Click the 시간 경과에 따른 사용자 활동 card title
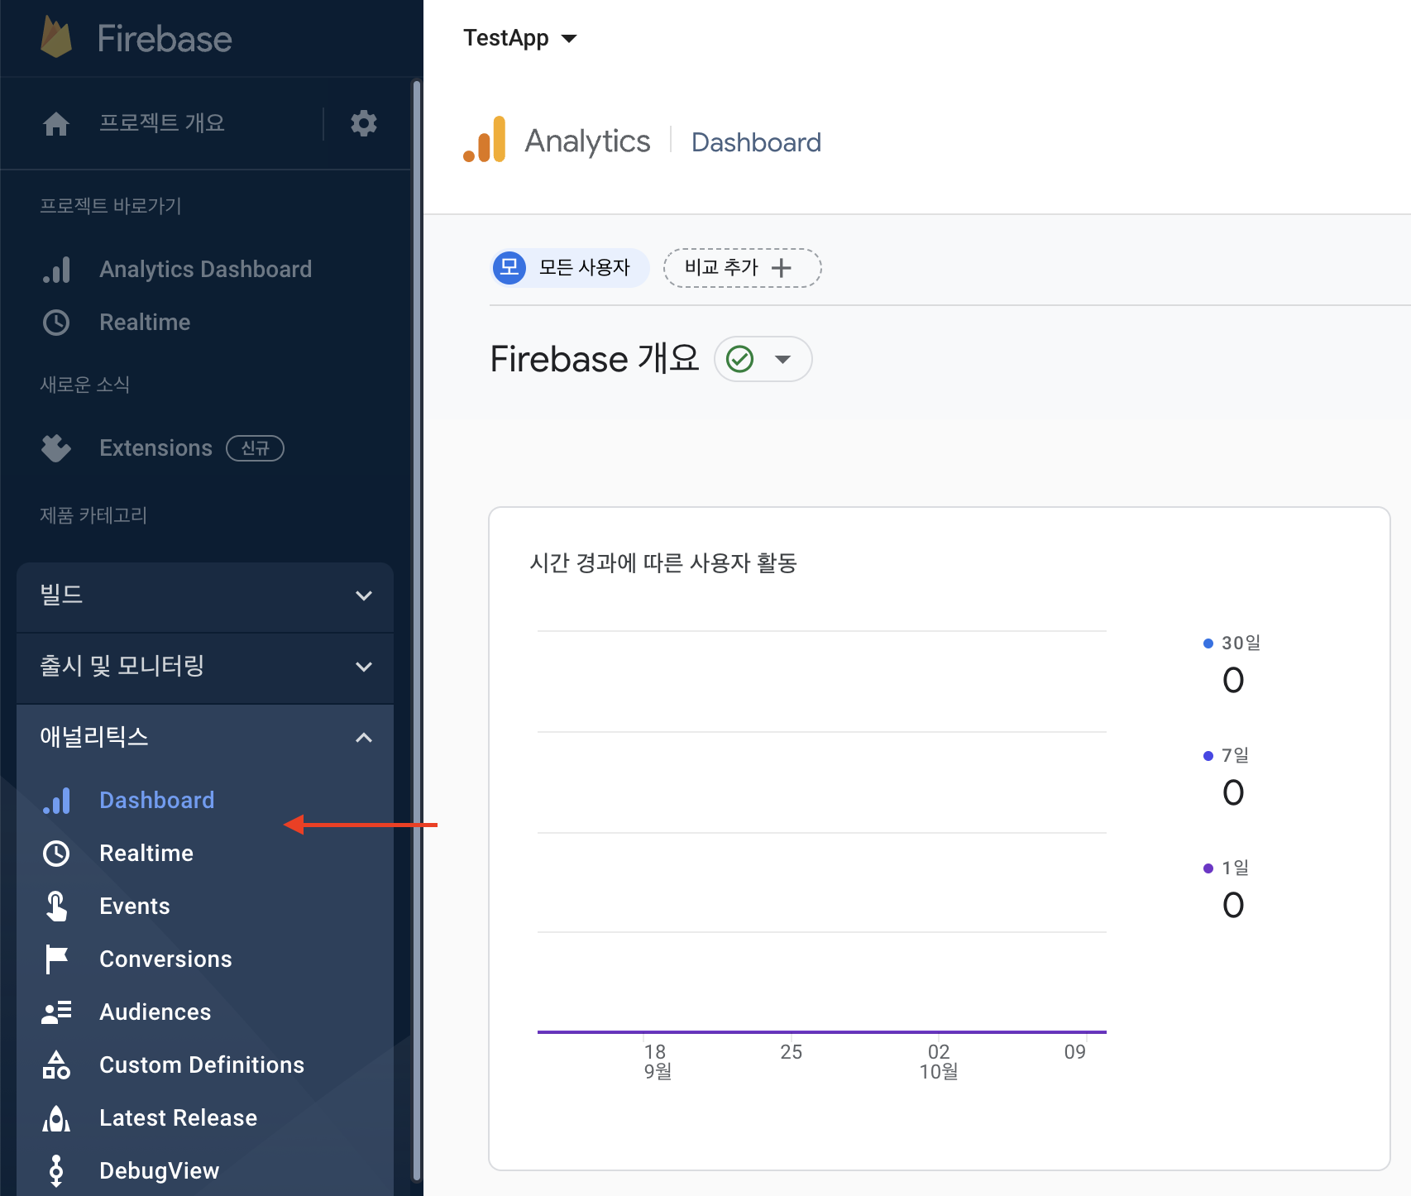Viewport: 1411px width, 1196px height. pos(663,563)
